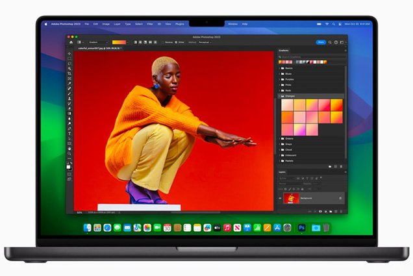The image size is (413, 276).
Task: Open the Layer menu
Action: coord(117,24)
